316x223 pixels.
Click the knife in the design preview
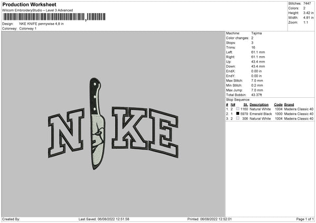(97, 124)
